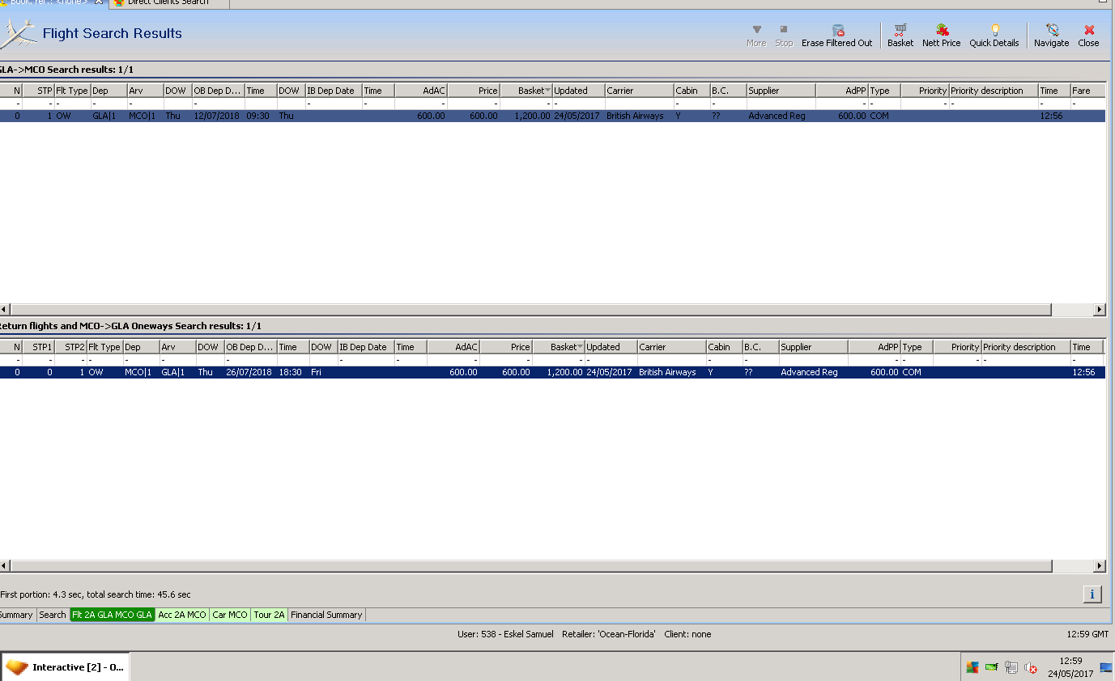Click IB Dep Date header in return flights table
Viewport: 1115px width, 681px height.
click(x=365, y=347)
